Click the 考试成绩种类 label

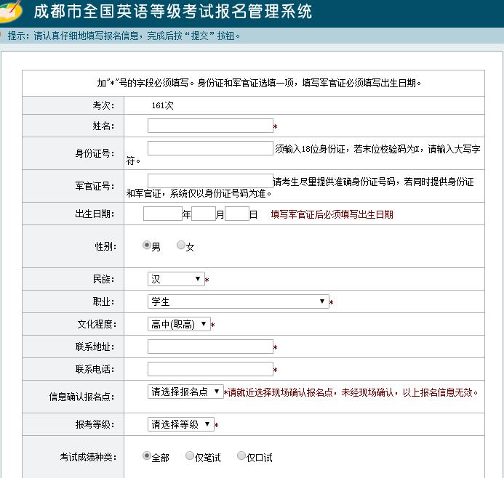88,456
